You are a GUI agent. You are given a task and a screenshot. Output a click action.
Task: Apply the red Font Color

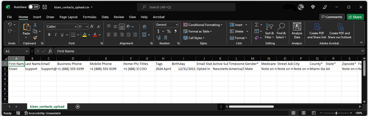click(x=95, y=35)
